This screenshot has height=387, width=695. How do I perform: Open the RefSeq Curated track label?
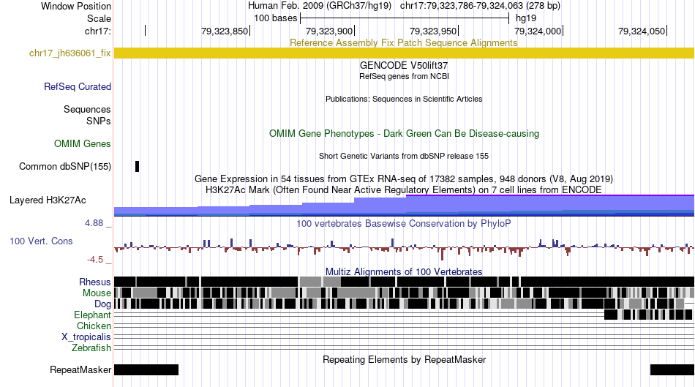(x=77, y=86)
